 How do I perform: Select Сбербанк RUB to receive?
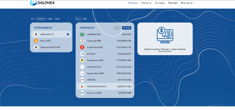(x=105, y=34)
